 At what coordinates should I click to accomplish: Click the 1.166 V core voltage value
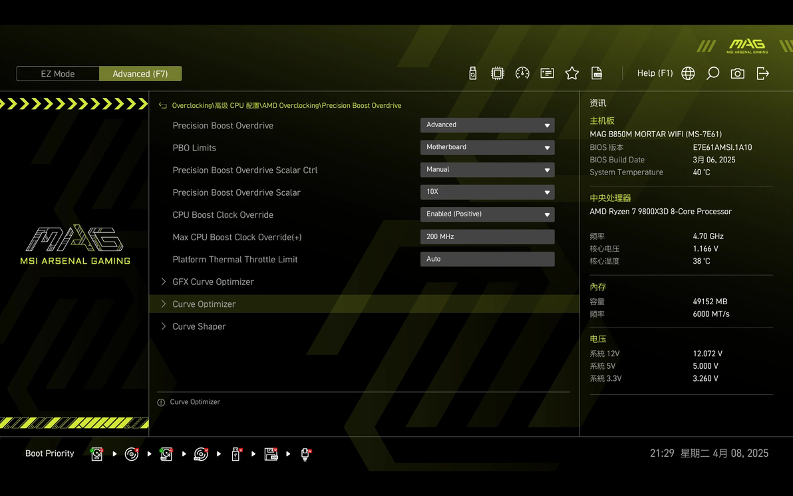(x=705, y=249)
